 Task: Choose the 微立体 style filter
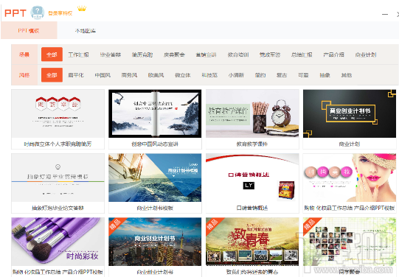183,75
